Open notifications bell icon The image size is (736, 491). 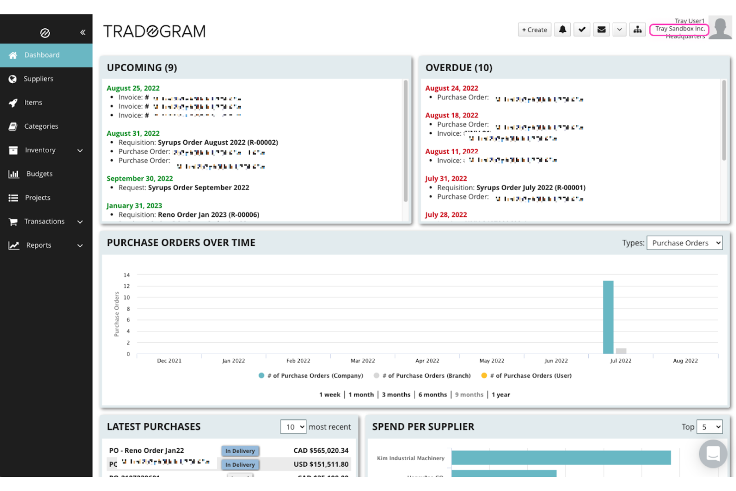(x=562, y=30)
